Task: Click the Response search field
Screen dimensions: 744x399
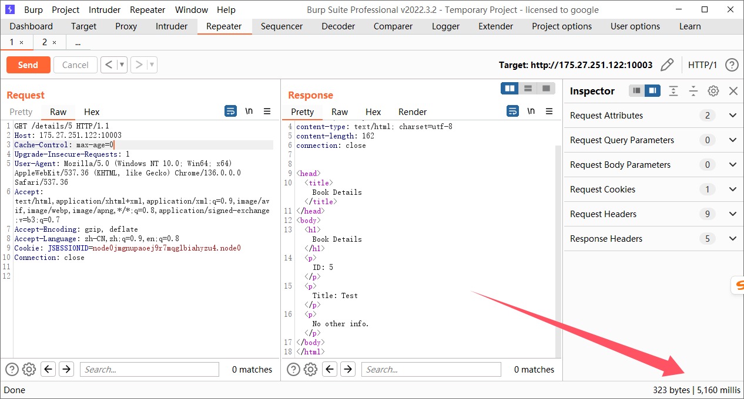Action: [x=431, y=369]
